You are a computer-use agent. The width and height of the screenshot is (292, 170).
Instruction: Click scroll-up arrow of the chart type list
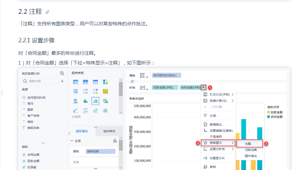(x=121, y=80)
